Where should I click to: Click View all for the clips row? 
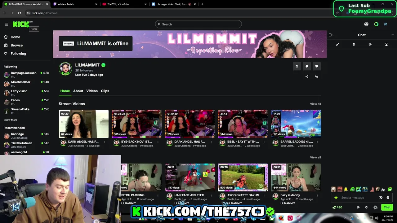315,157
